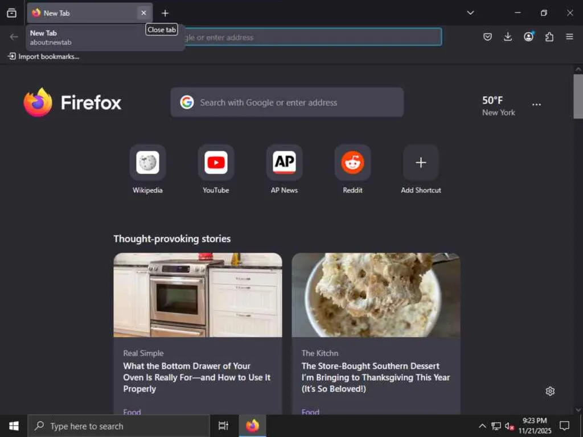
Task: Open a new tab with the plus button
Action: point(165,13)
